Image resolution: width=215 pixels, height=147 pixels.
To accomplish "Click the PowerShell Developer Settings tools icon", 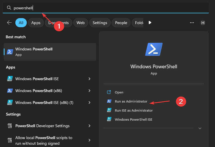I will (x=10, y=126).
